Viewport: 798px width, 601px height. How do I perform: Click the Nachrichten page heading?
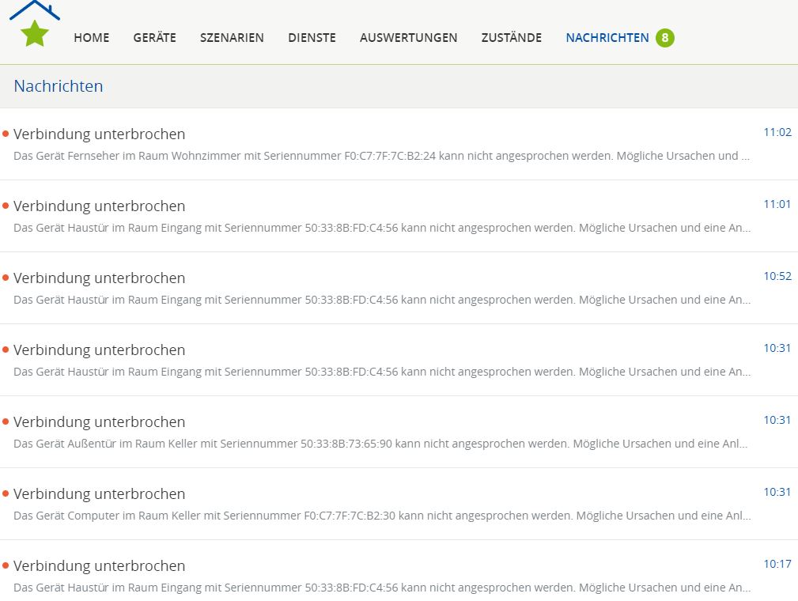coord(59,86)
